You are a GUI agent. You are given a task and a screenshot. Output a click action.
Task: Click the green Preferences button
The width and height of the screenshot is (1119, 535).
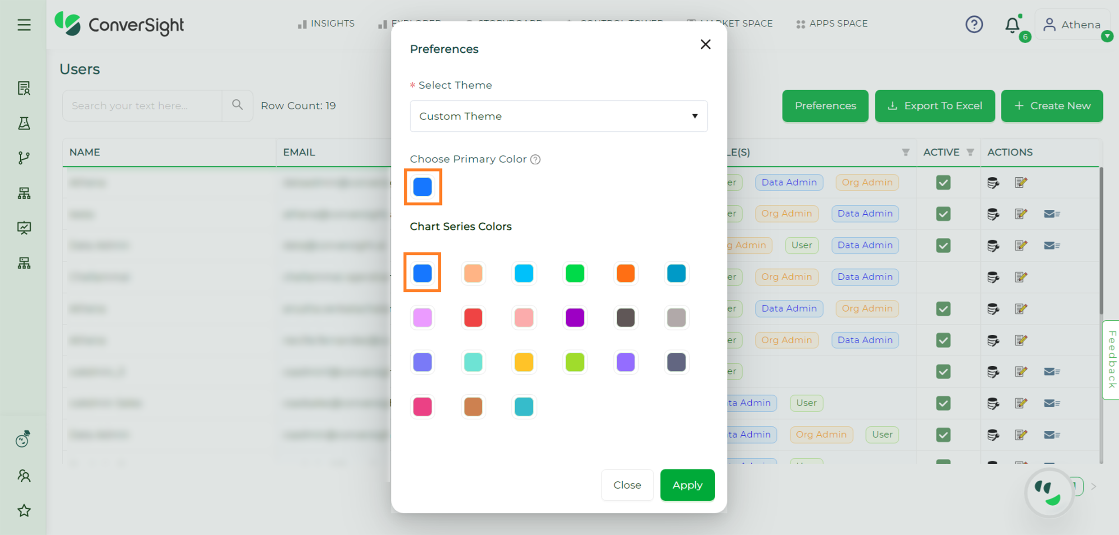825,106
